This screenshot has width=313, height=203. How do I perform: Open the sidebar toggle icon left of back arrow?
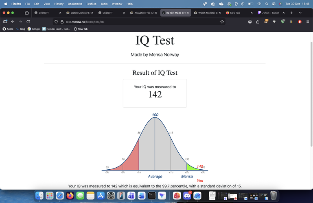(5, 22)
